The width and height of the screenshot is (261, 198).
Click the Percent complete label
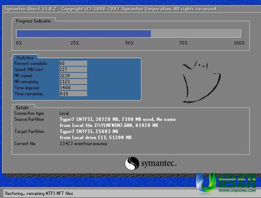(x=30, y=64)
